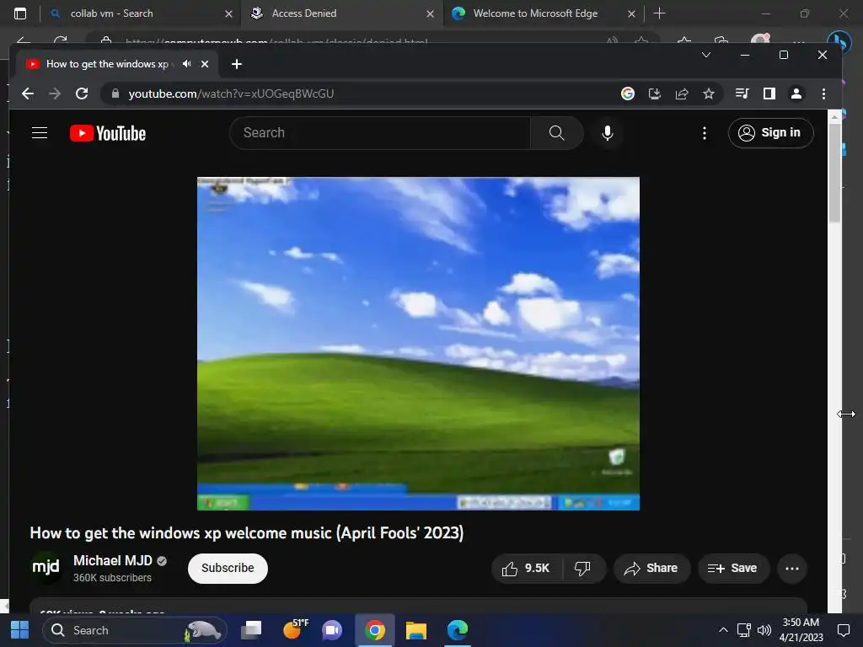This screenshot has height=647, width=863.
Task: Switch to the 'Access Denied' Edge tab
Action: 303,13
